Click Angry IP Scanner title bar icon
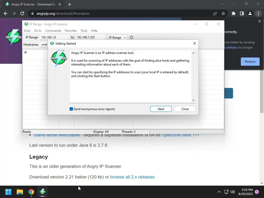The image size is (264, 198). 26,24
